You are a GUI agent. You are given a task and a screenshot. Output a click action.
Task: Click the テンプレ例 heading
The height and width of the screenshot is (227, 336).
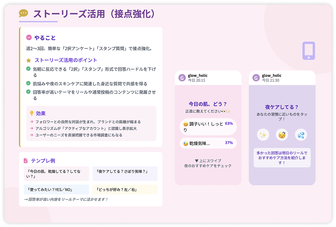[43, 161]
